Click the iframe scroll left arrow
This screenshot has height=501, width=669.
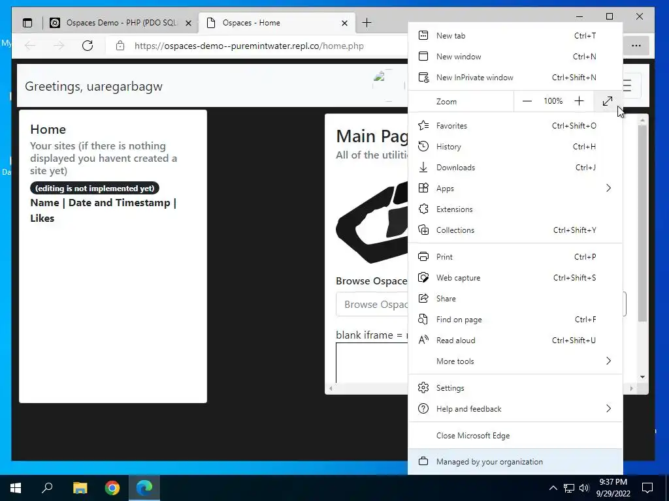pyautogui.click(x=331, y=388)
